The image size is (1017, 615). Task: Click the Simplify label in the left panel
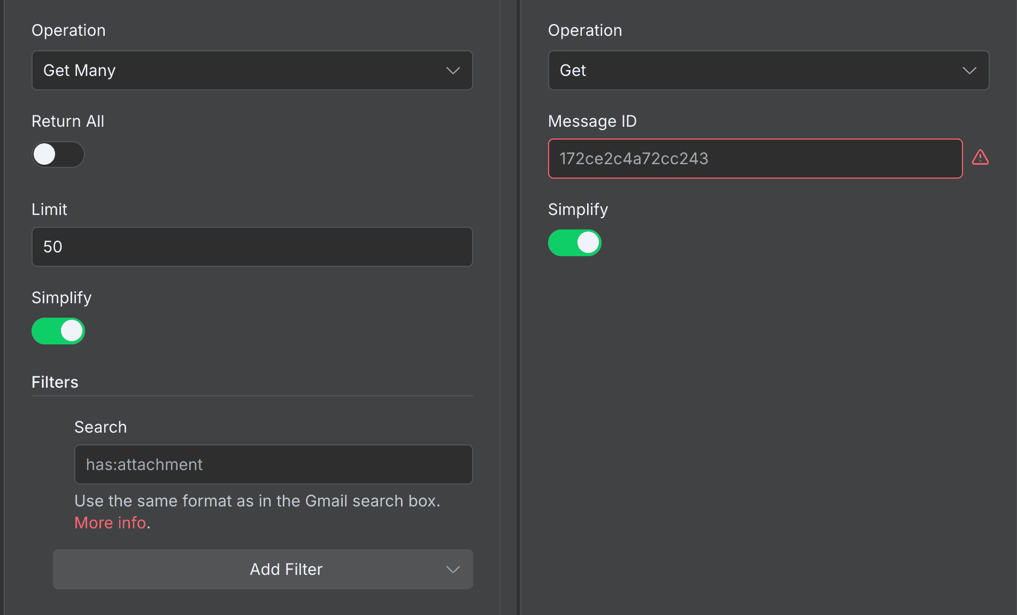(x=61, y=297)
